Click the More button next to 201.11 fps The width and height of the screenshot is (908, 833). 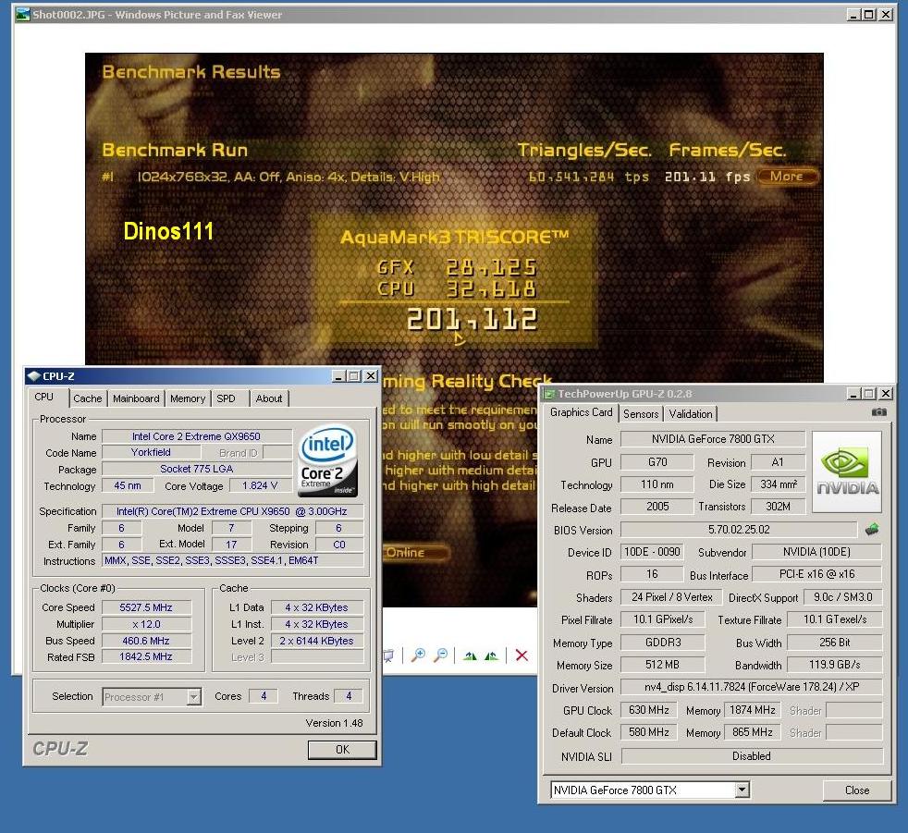coord(786,176)
